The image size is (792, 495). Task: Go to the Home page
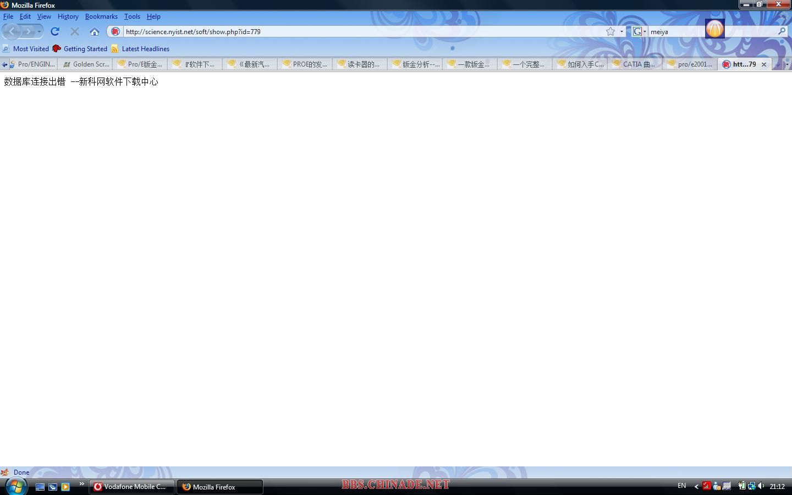pos(95,31)
